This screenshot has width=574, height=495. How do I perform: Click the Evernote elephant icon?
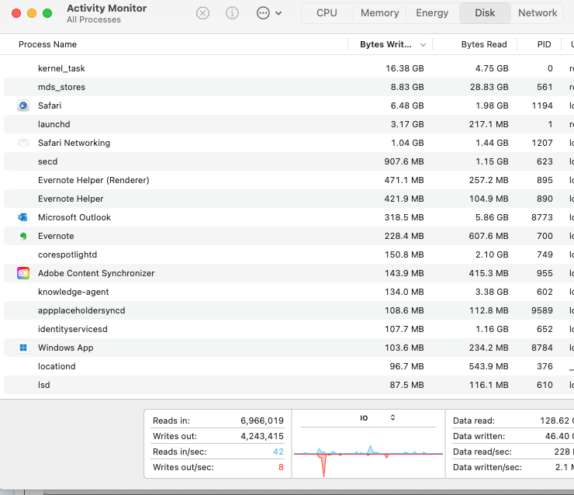(x=23, y=236)
